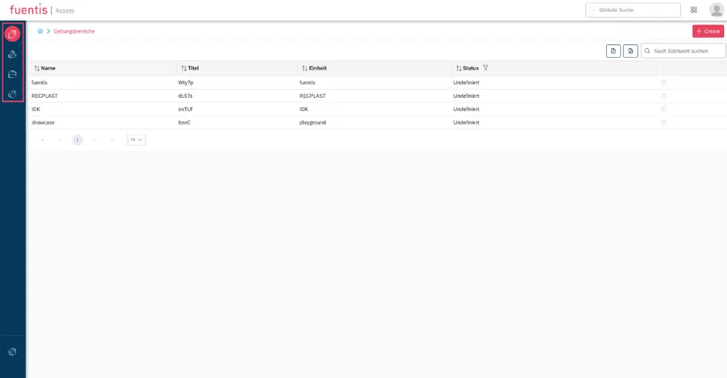Sort table by Einheit column
The image size is (727, 378).
coord(305,68)
